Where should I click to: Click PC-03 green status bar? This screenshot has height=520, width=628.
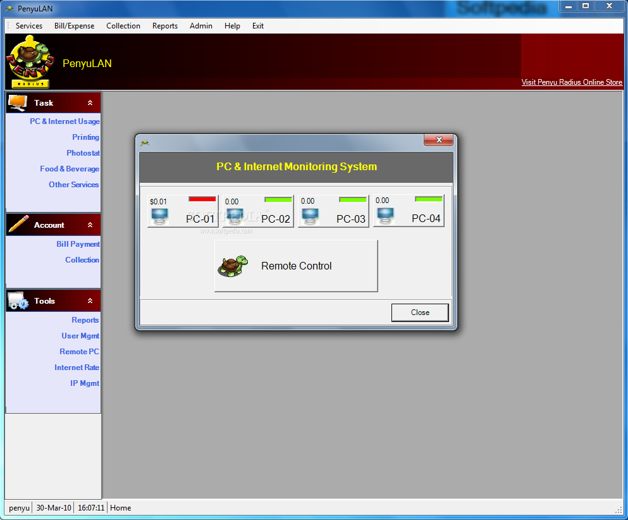point(353,199)
